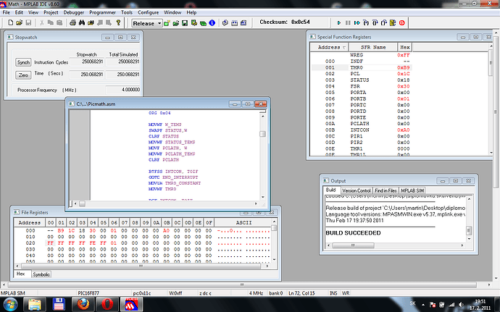This screenshot has width=500, height=312.
Task: Switch to Version Control tab in Output
Action: click(x=357, y=190)
